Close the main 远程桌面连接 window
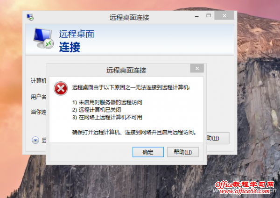280x198 pixels. point(224,16)
